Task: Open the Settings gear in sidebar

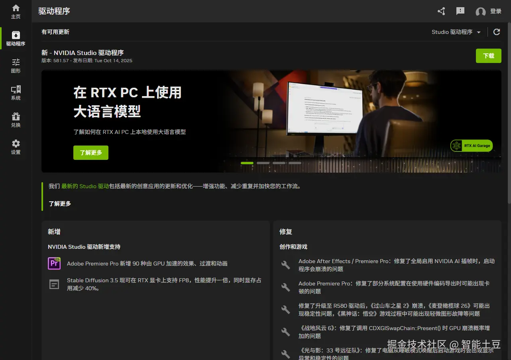Action: coord(16,147)
